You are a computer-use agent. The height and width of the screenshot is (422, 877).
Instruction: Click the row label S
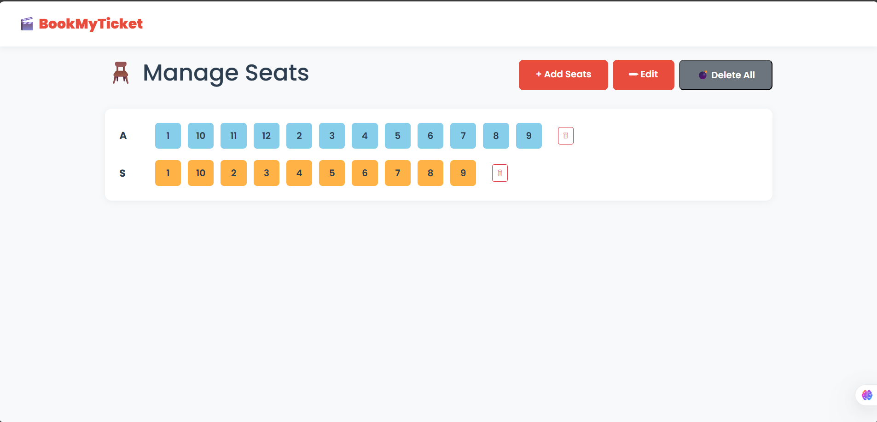(x=122, y=173)
